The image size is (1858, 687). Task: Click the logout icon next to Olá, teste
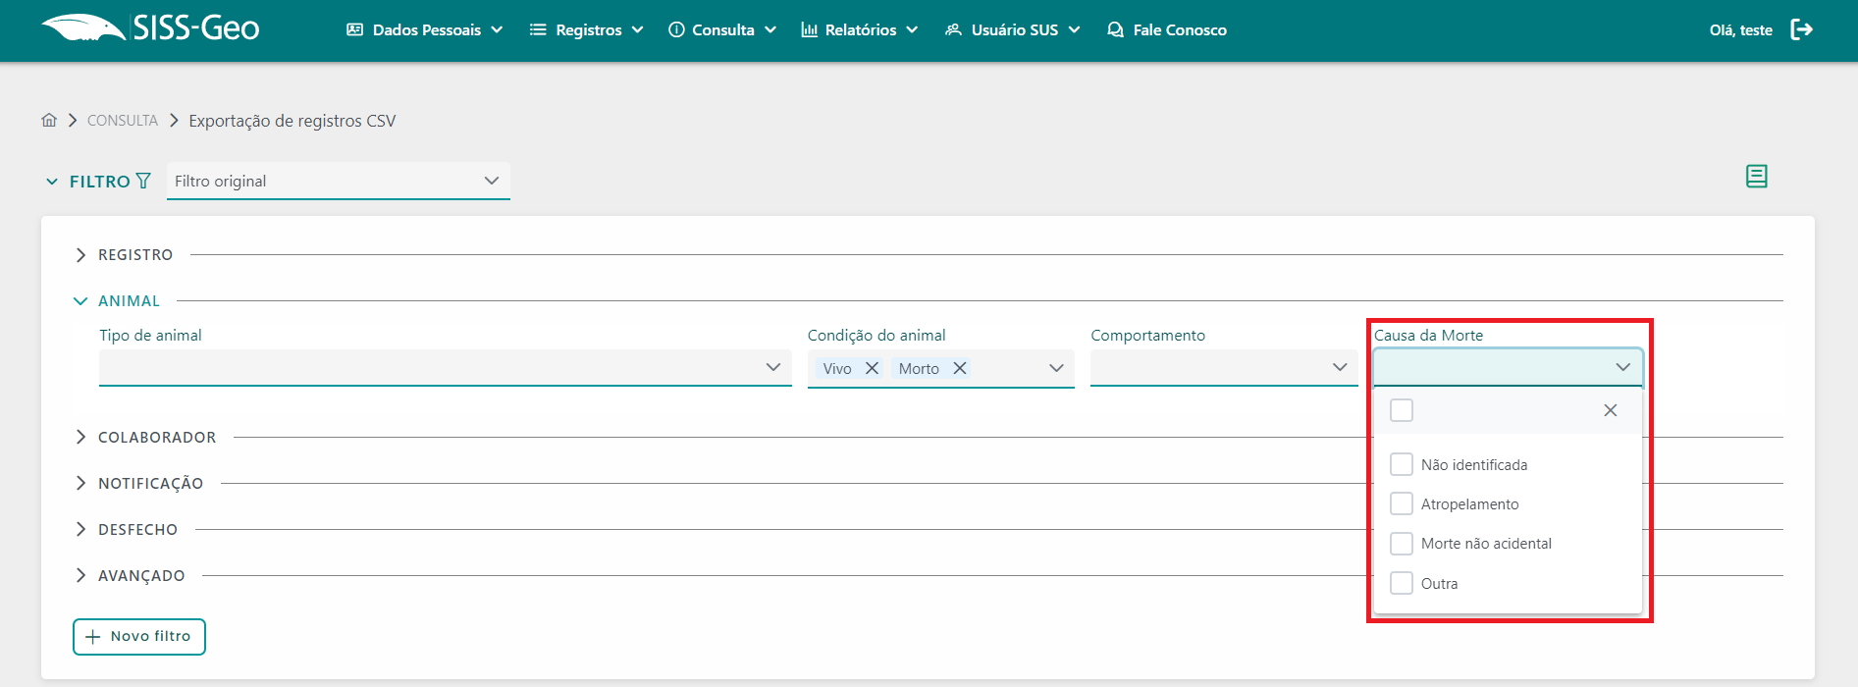point(1801,29)
